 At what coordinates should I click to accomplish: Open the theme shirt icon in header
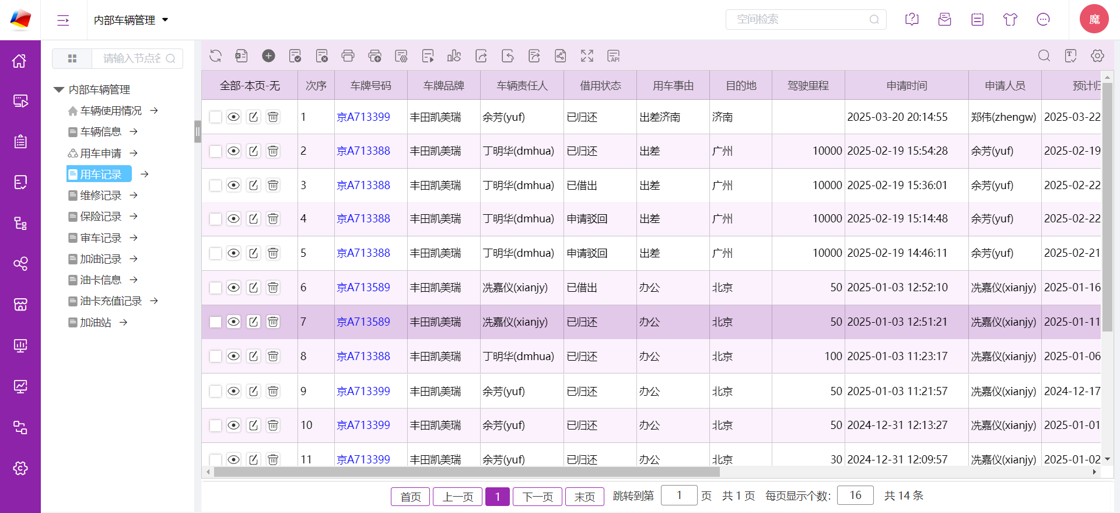[x=1010, y=19]
